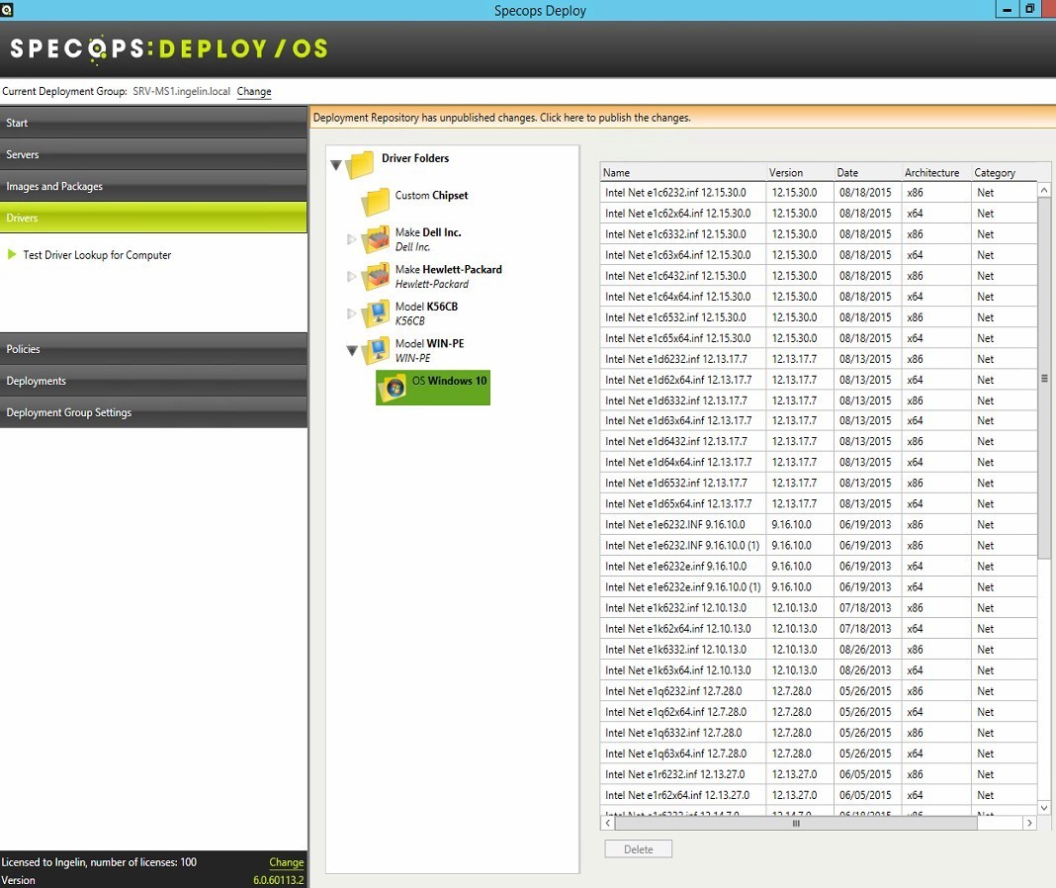Click horizontal scrollbar left arrow

pos(607,823)
